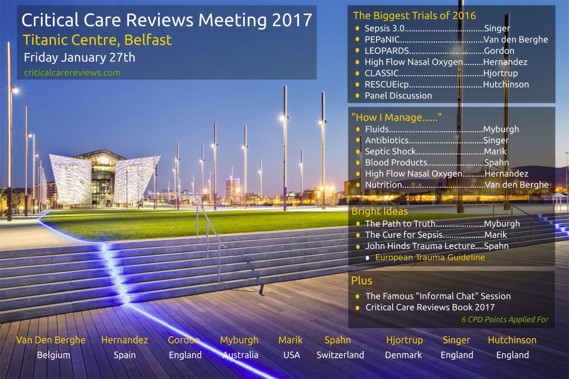The image size is (569, 379).
Task: Select speaker Van Den Berghe from Belgium
Action: pyautogui.click(x=51, y=340)
